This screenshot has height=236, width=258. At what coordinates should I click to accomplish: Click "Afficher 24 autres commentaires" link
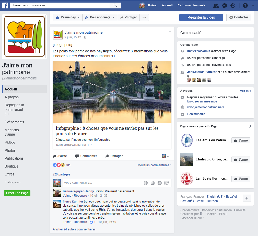pyautogui.click(x=74, y=229)
